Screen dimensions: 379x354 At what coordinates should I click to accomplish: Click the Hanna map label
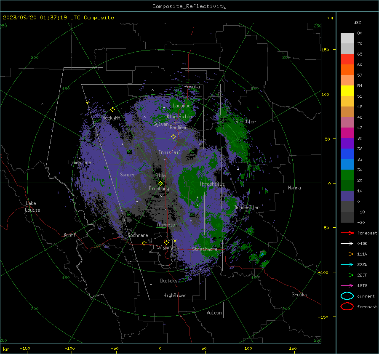[294, 187]
